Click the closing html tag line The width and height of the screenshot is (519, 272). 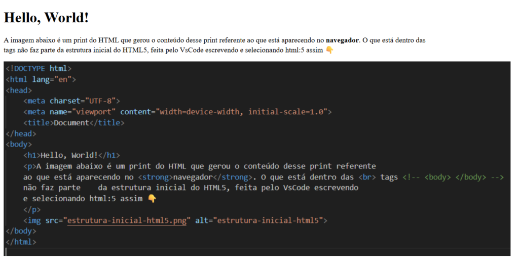pyautogui.click(x=21, y=242)
